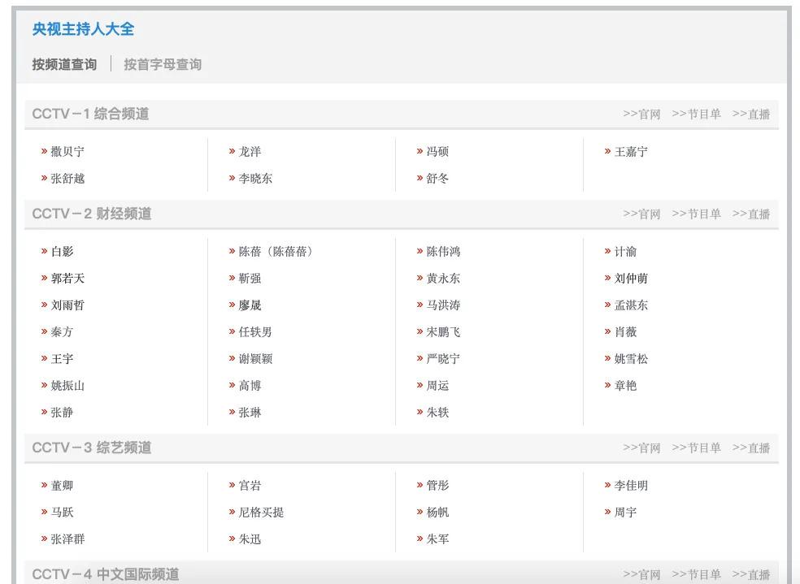Choose host 尼格买提
The height and width of the screenshot is (584, 800).
tap(261, 513)
